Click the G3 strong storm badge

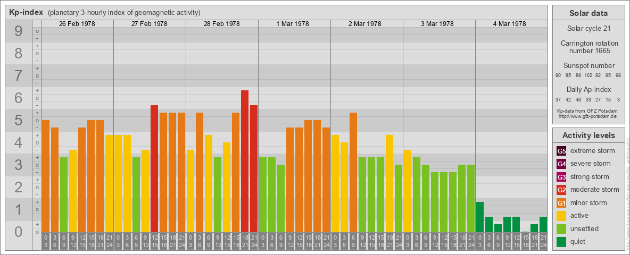coord(561,177)
